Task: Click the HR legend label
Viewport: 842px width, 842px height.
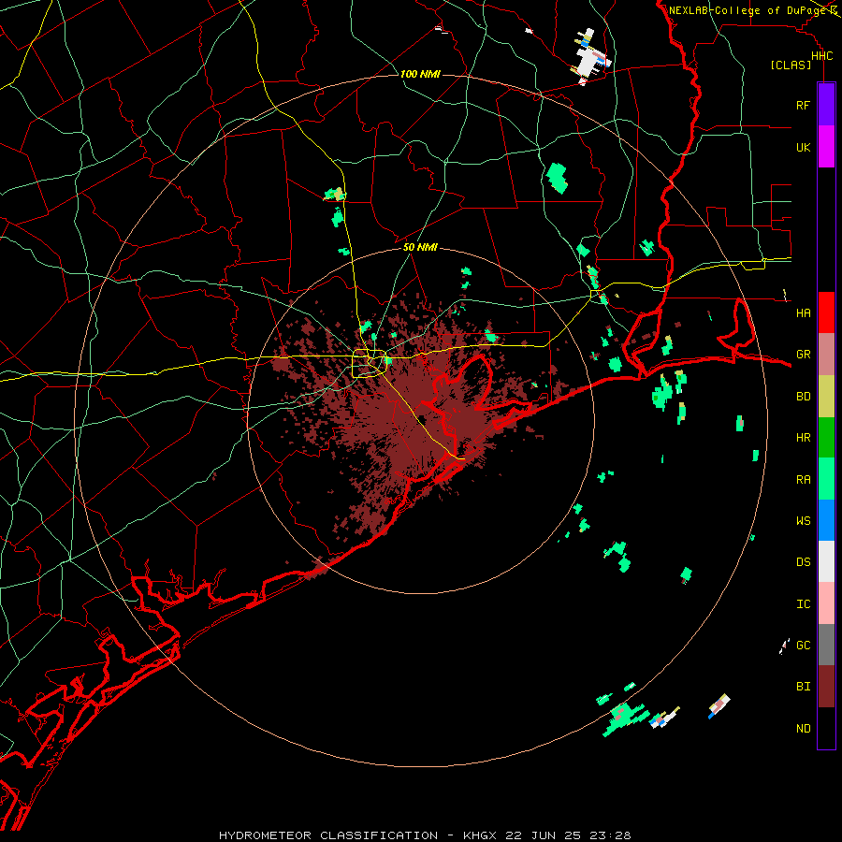Action: pyautogui.click(x=803, y=438)
